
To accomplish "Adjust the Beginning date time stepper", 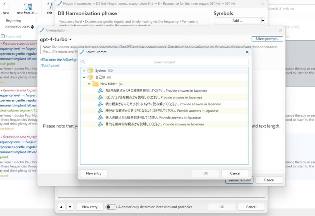I will point(32,27).
